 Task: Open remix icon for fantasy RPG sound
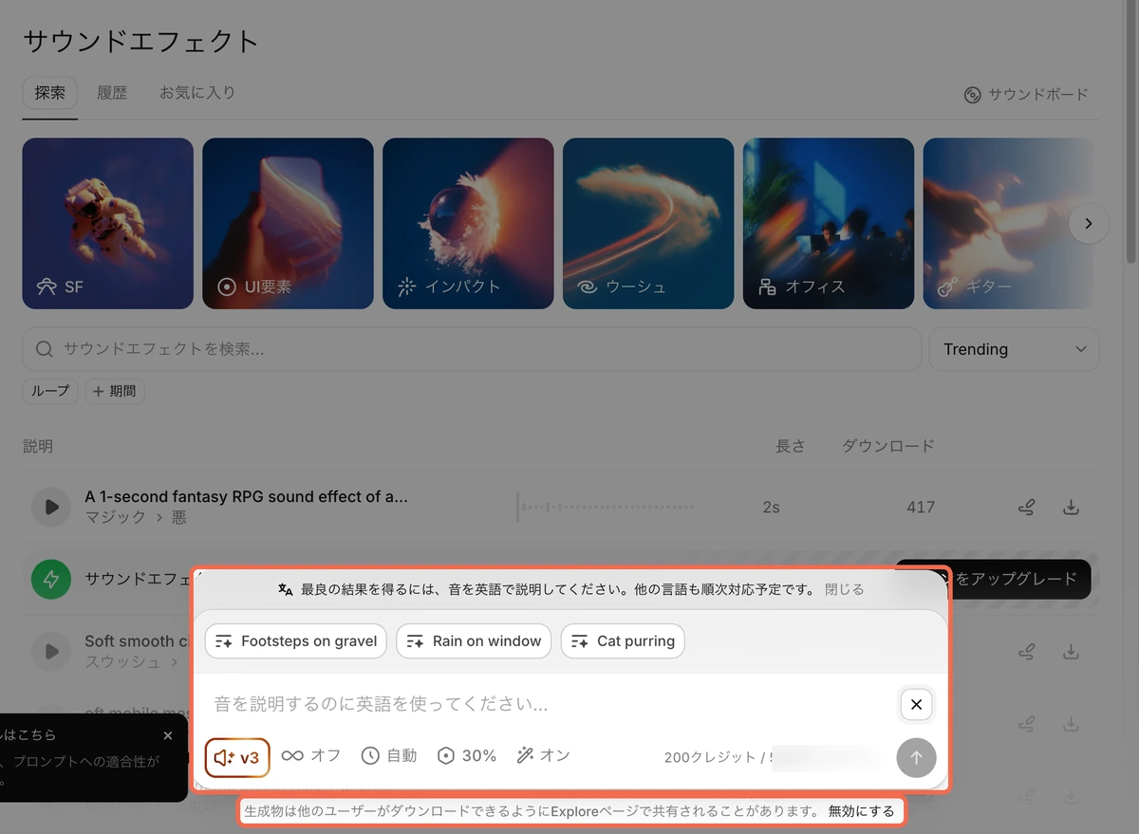pos(1026,507)
